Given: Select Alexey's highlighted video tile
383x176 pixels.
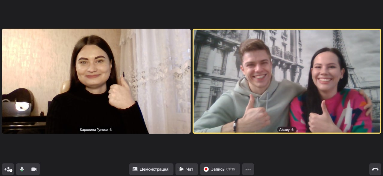Looking at the screenshot, I should coord(287,81).
